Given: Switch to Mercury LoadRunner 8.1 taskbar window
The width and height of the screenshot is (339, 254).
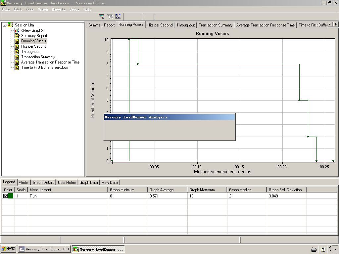Looking at the screenshot, I should (x=44, y=249).
